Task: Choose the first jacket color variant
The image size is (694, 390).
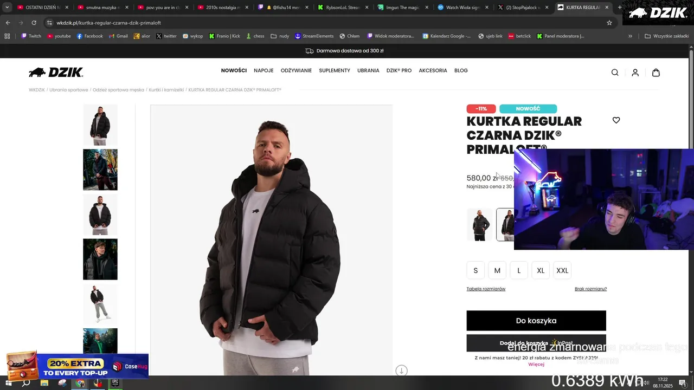Action: coord(480,225)
